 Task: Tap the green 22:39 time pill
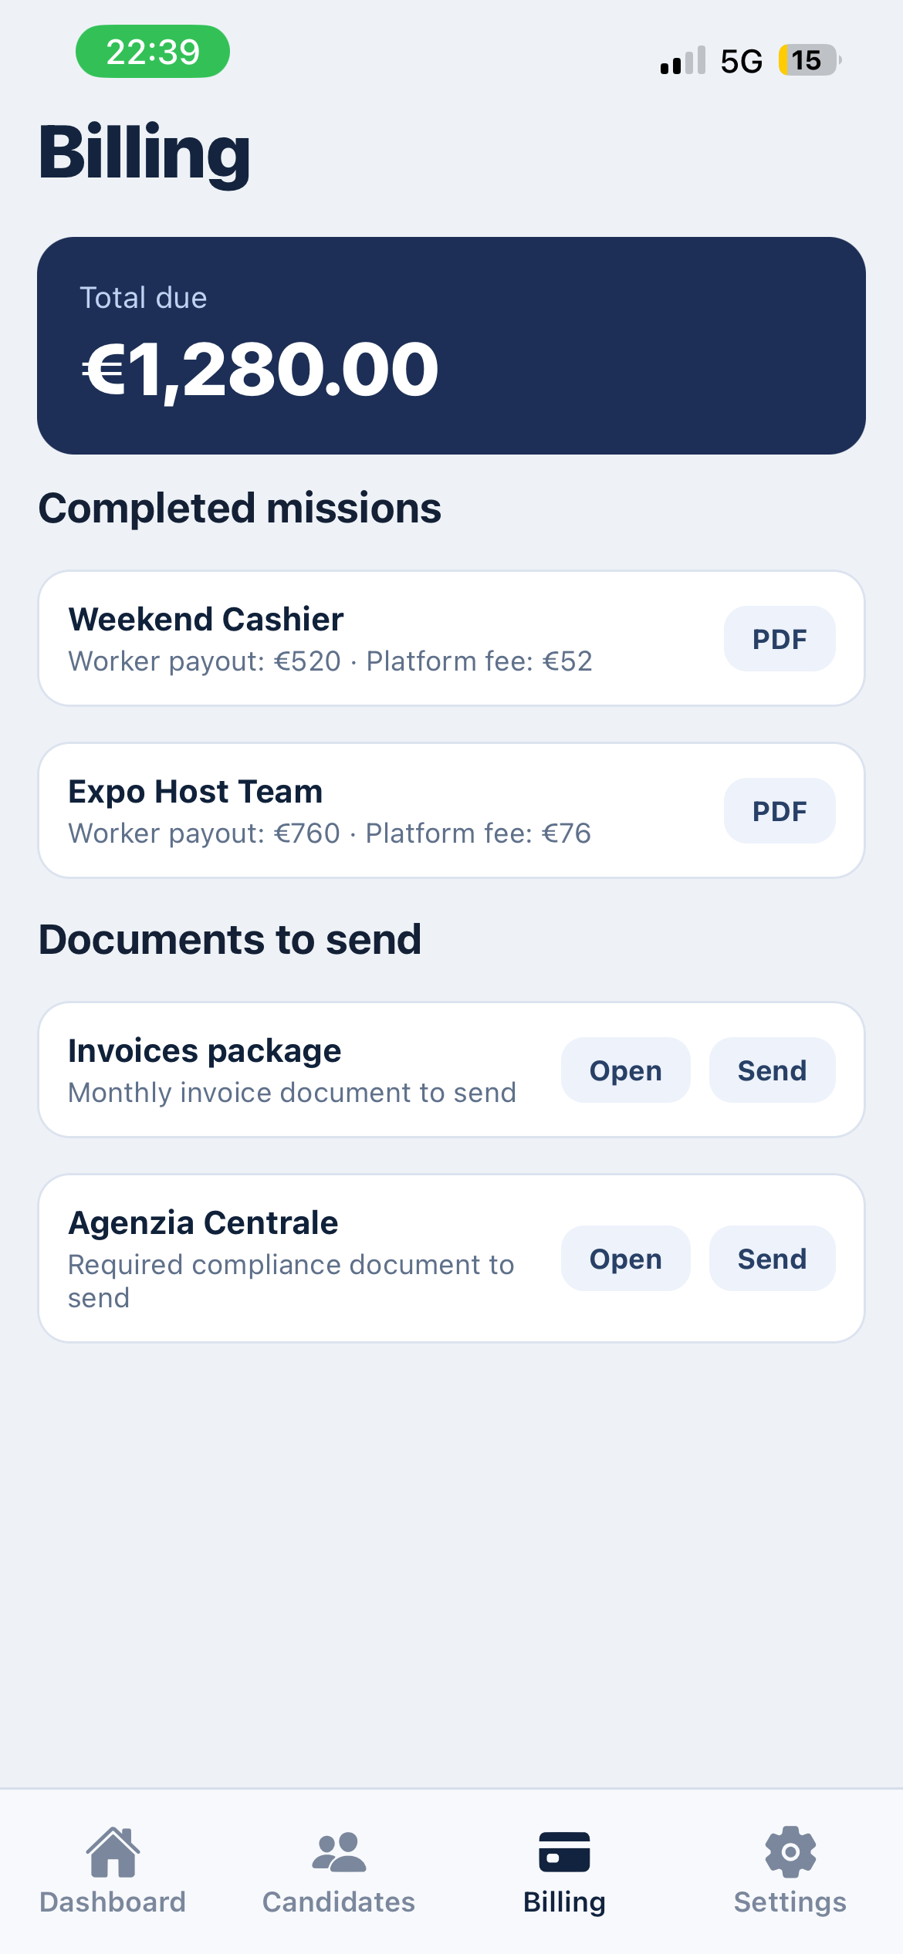pyautogui.click(x=153, y=52)
